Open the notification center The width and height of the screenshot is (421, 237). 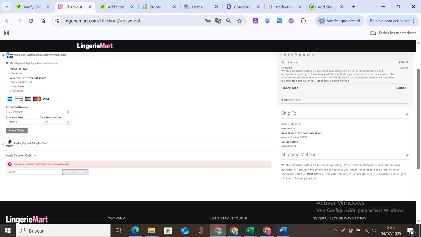(411, 231)
